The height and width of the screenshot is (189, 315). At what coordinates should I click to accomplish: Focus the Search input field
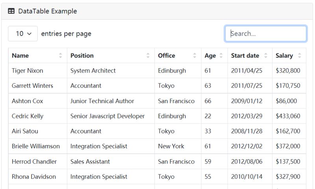pyautogui.click(x=266, y=34)
